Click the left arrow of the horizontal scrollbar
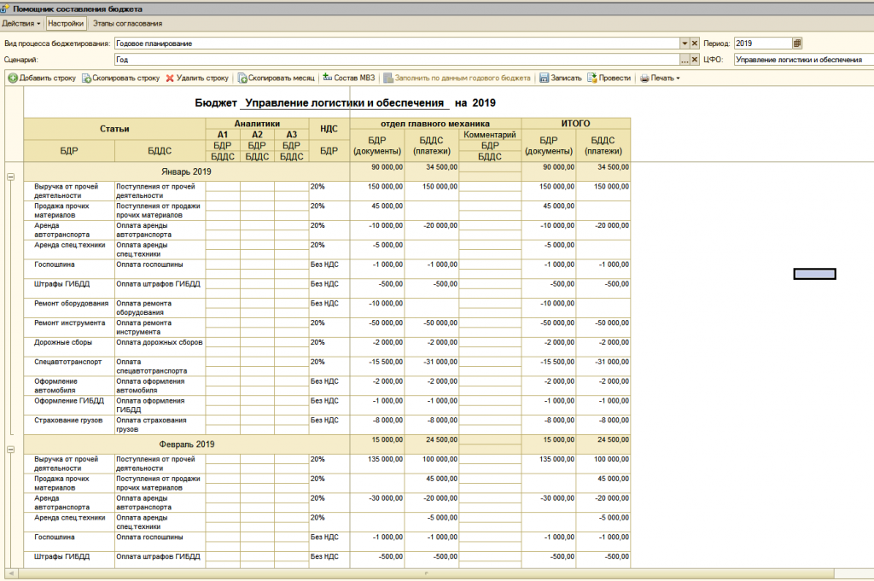This screenshot has width=874, height=581. click(x=11, y=573)
